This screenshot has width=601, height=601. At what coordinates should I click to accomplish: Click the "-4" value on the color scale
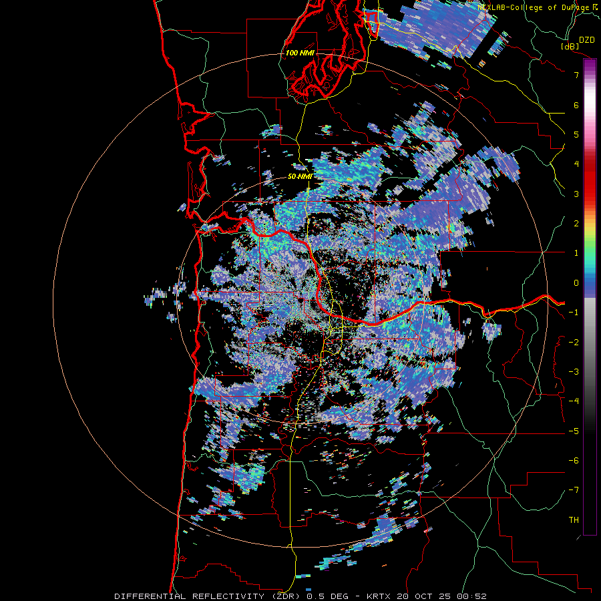tap(574, 401)
